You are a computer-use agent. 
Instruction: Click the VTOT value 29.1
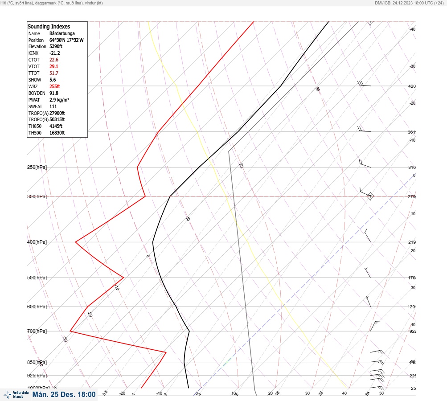[x=53, y=66]
